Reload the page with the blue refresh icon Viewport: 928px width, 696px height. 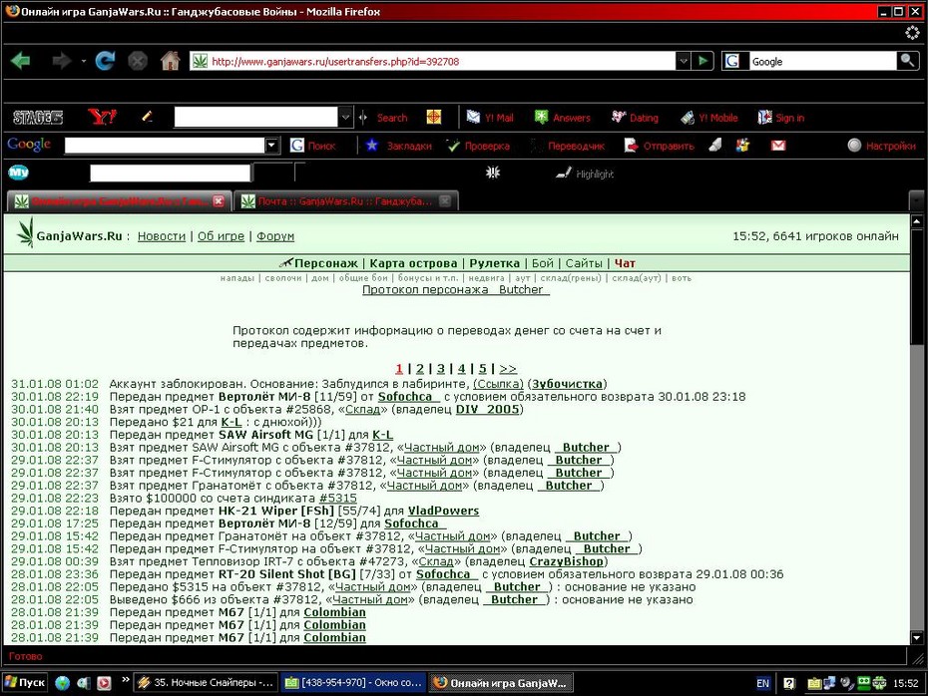click(106, 61)
